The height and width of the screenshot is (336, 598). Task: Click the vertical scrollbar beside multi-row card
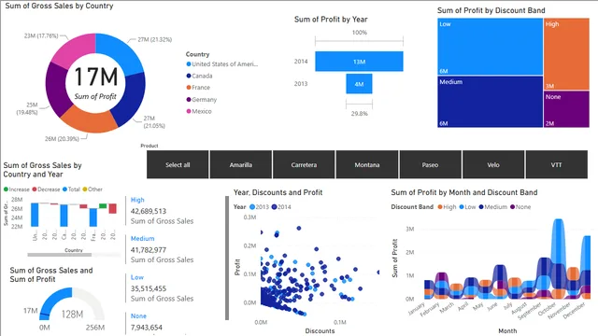pyautogui.click(x=227, y=258)
